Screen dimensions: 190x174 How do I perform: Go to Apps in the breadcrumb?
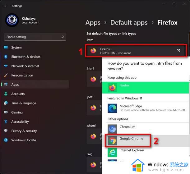[93, 23]
